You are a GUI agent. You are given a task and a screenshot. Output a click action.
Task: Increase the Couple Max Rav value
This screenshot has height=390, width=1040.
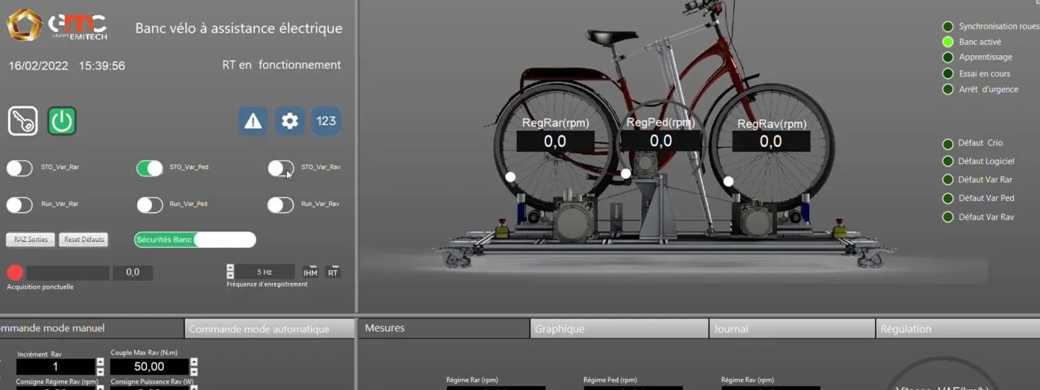pyautogui.click(x=194, y=363)
